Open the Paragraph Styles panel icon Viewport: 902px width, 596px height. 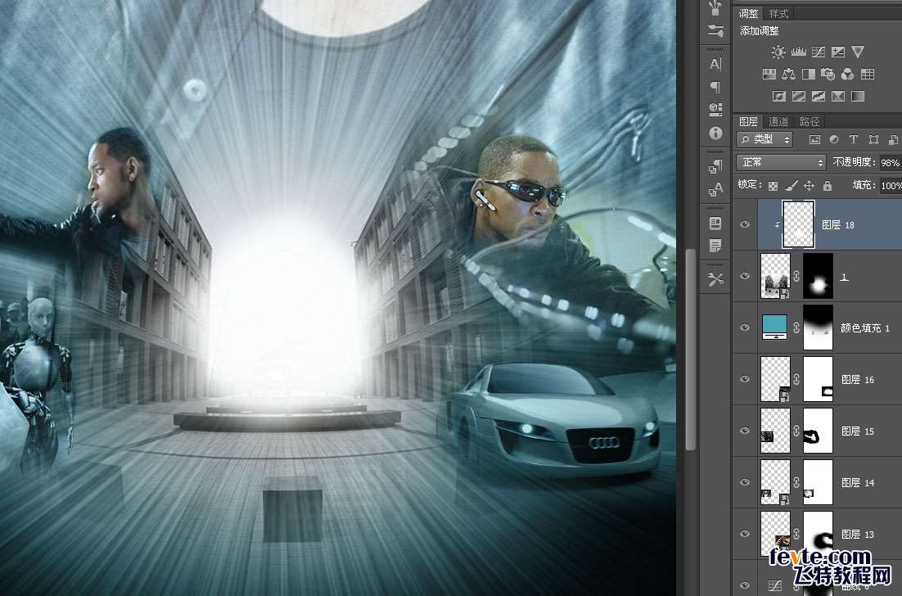[715, 166]
